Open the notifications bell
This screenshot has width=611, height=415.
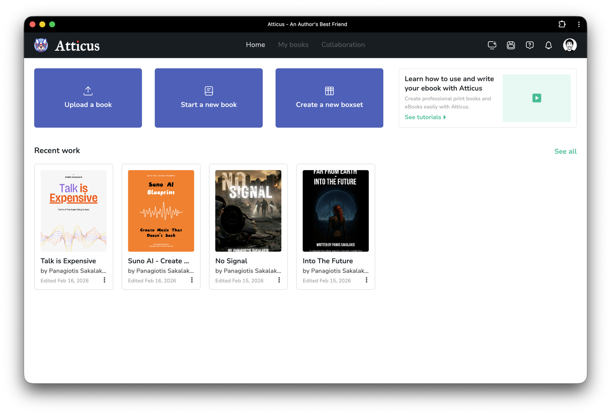coord(548,45)
